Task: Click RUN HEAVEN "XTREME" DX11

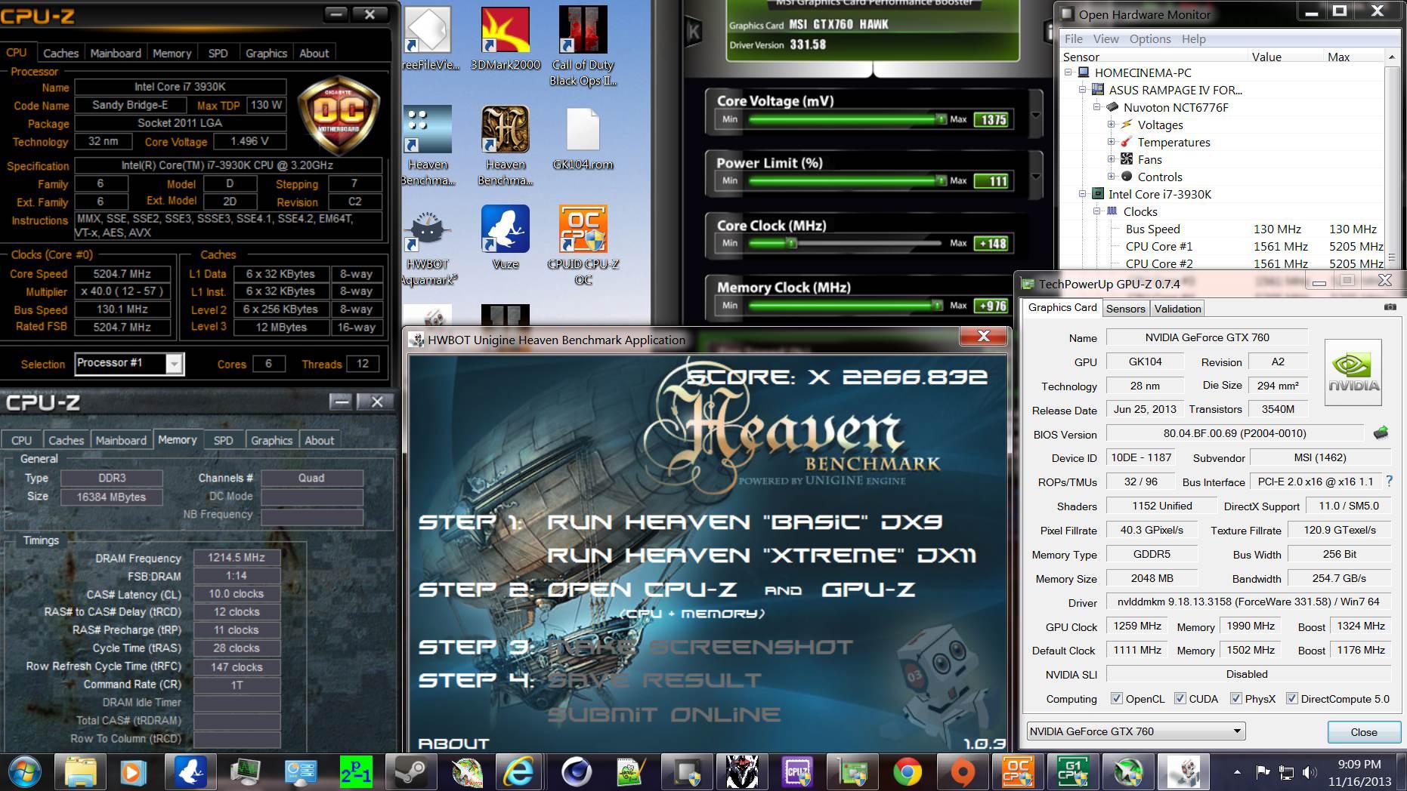Action: click(x=762, y=556)
